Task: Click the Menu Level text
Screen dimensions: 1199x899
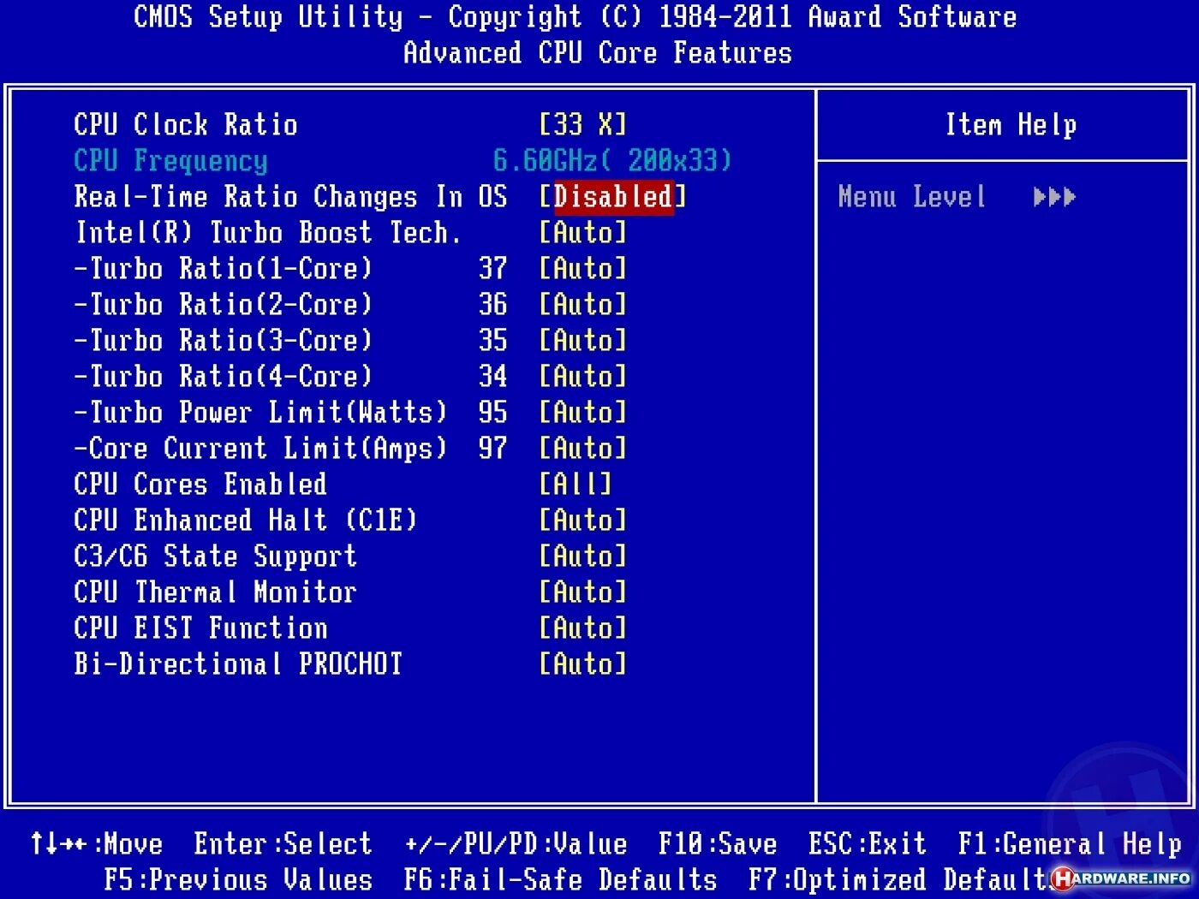Action: pos(912,197)
